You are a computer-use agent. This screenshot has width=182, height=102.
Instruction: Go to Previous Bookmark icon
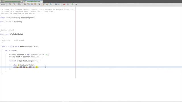(44, 5)
